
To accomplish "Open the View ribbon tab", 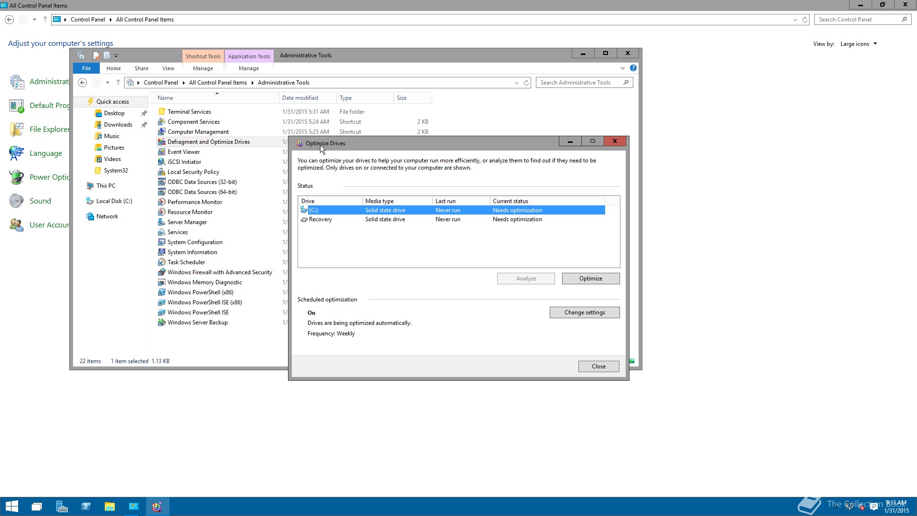I will point(168,68).
